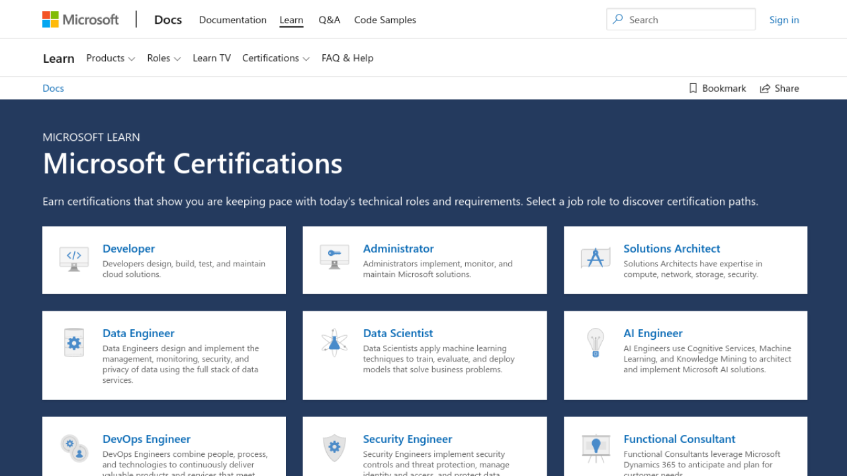Click the Microsoft Certifications heading
This screenshot has height=476, width=847.
(193, 163)
